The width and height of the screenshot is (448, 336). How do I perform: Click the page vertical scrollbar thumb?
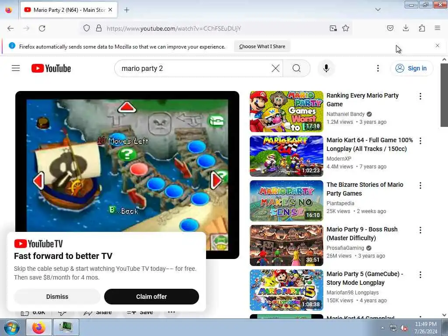[444, 95]
